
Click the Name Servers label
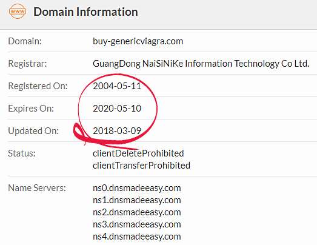pyautogui.click(x=37, y=188)
